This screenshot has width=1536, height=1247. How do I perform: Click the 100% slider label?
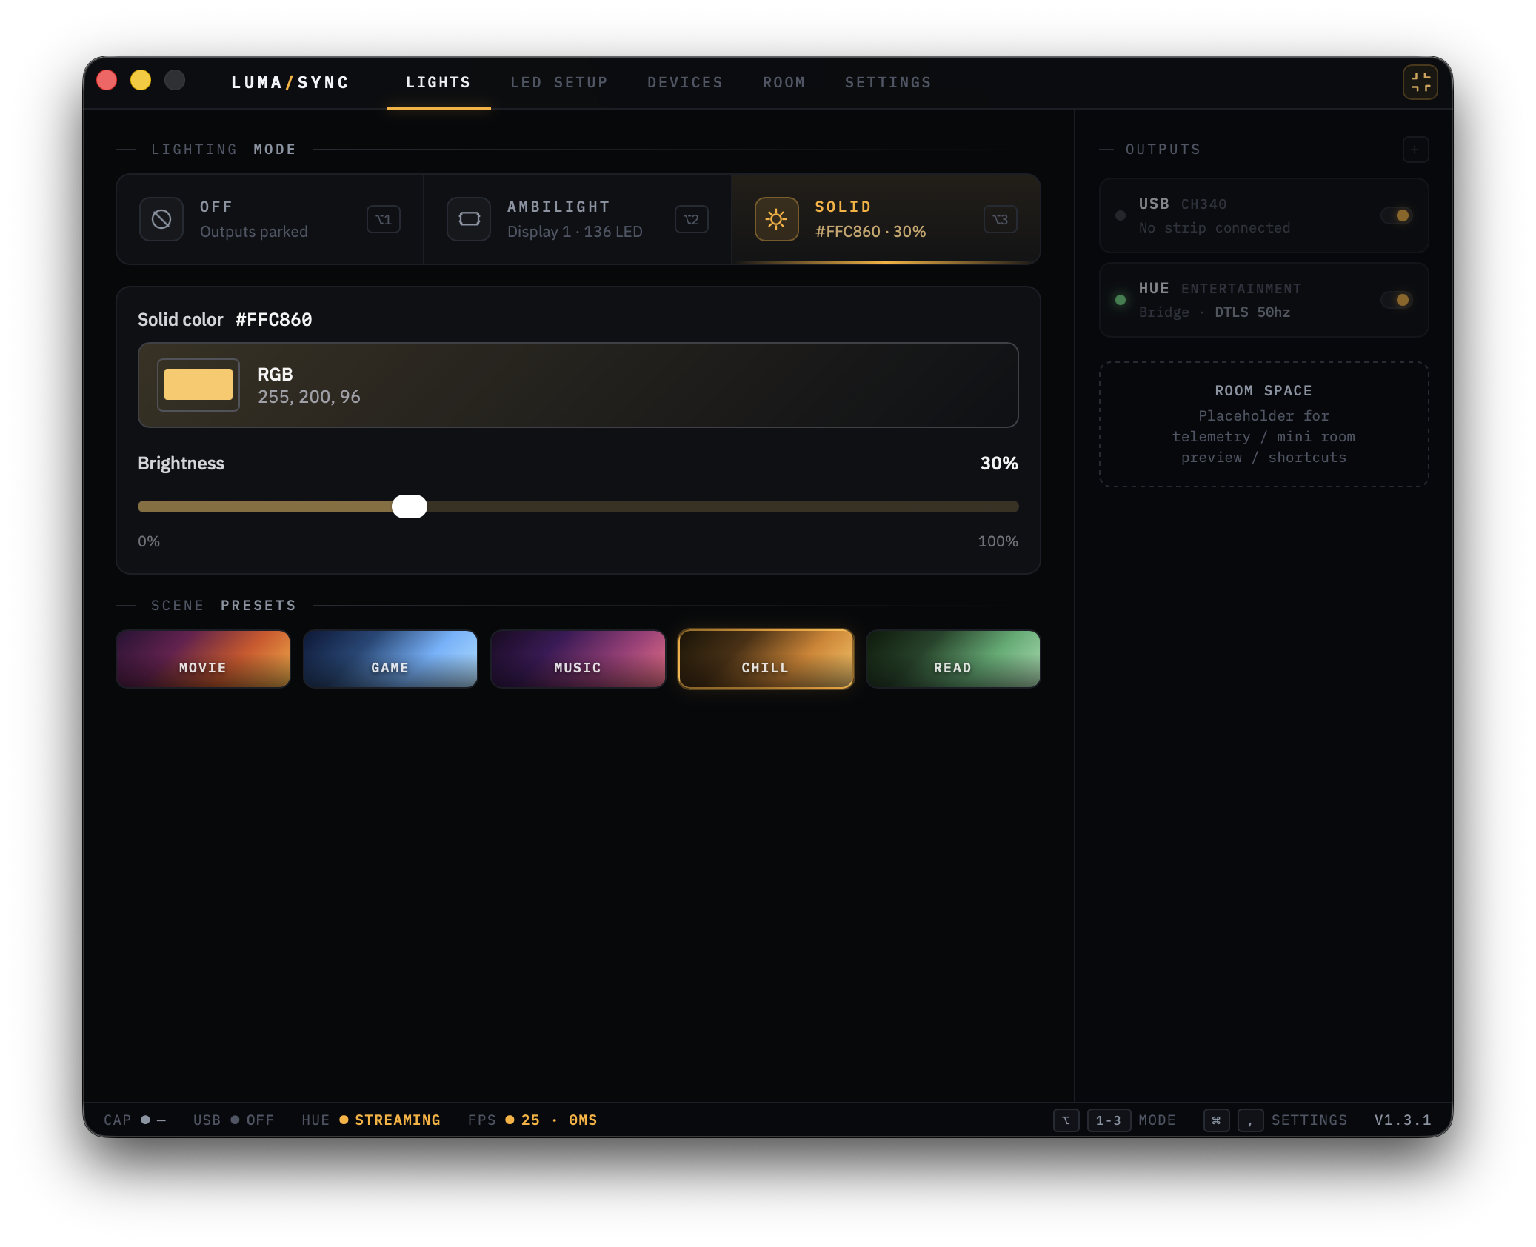[x=998, y=541]
